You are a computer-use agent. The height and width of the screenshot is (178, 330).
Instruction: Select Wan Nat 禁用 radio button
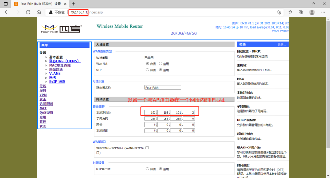[160, 63]
